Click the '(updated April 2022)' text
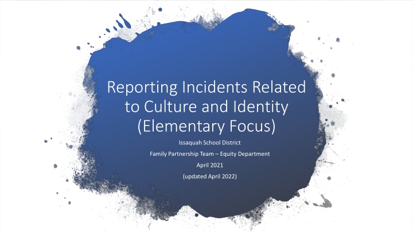The height and width of the screenshot is (232, 413). coord(210,176)
